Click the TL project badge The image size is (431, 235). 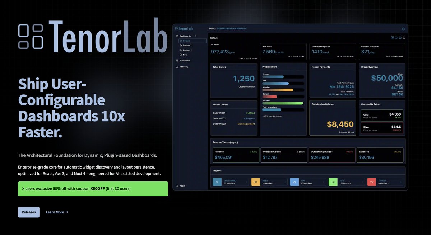(x=217, y=182)
